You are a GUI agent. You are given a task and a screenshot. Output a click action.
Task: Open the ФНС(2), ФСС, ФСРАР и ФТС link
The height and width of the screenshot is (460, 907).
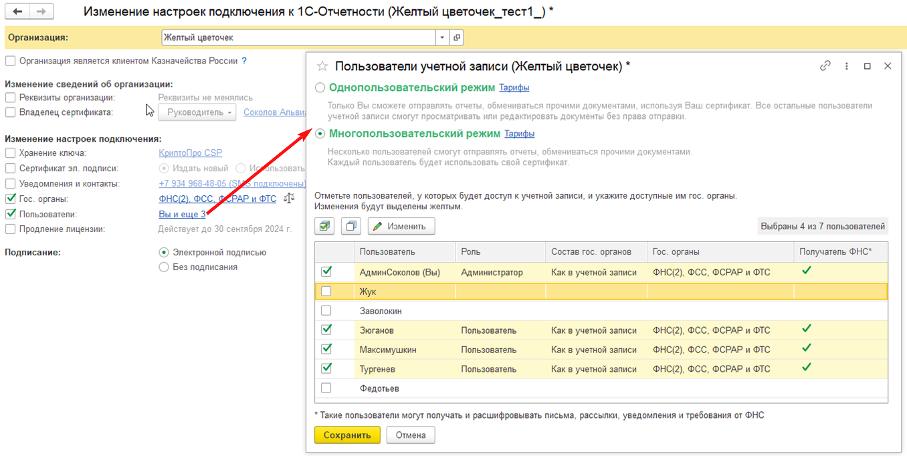[217, 199]
